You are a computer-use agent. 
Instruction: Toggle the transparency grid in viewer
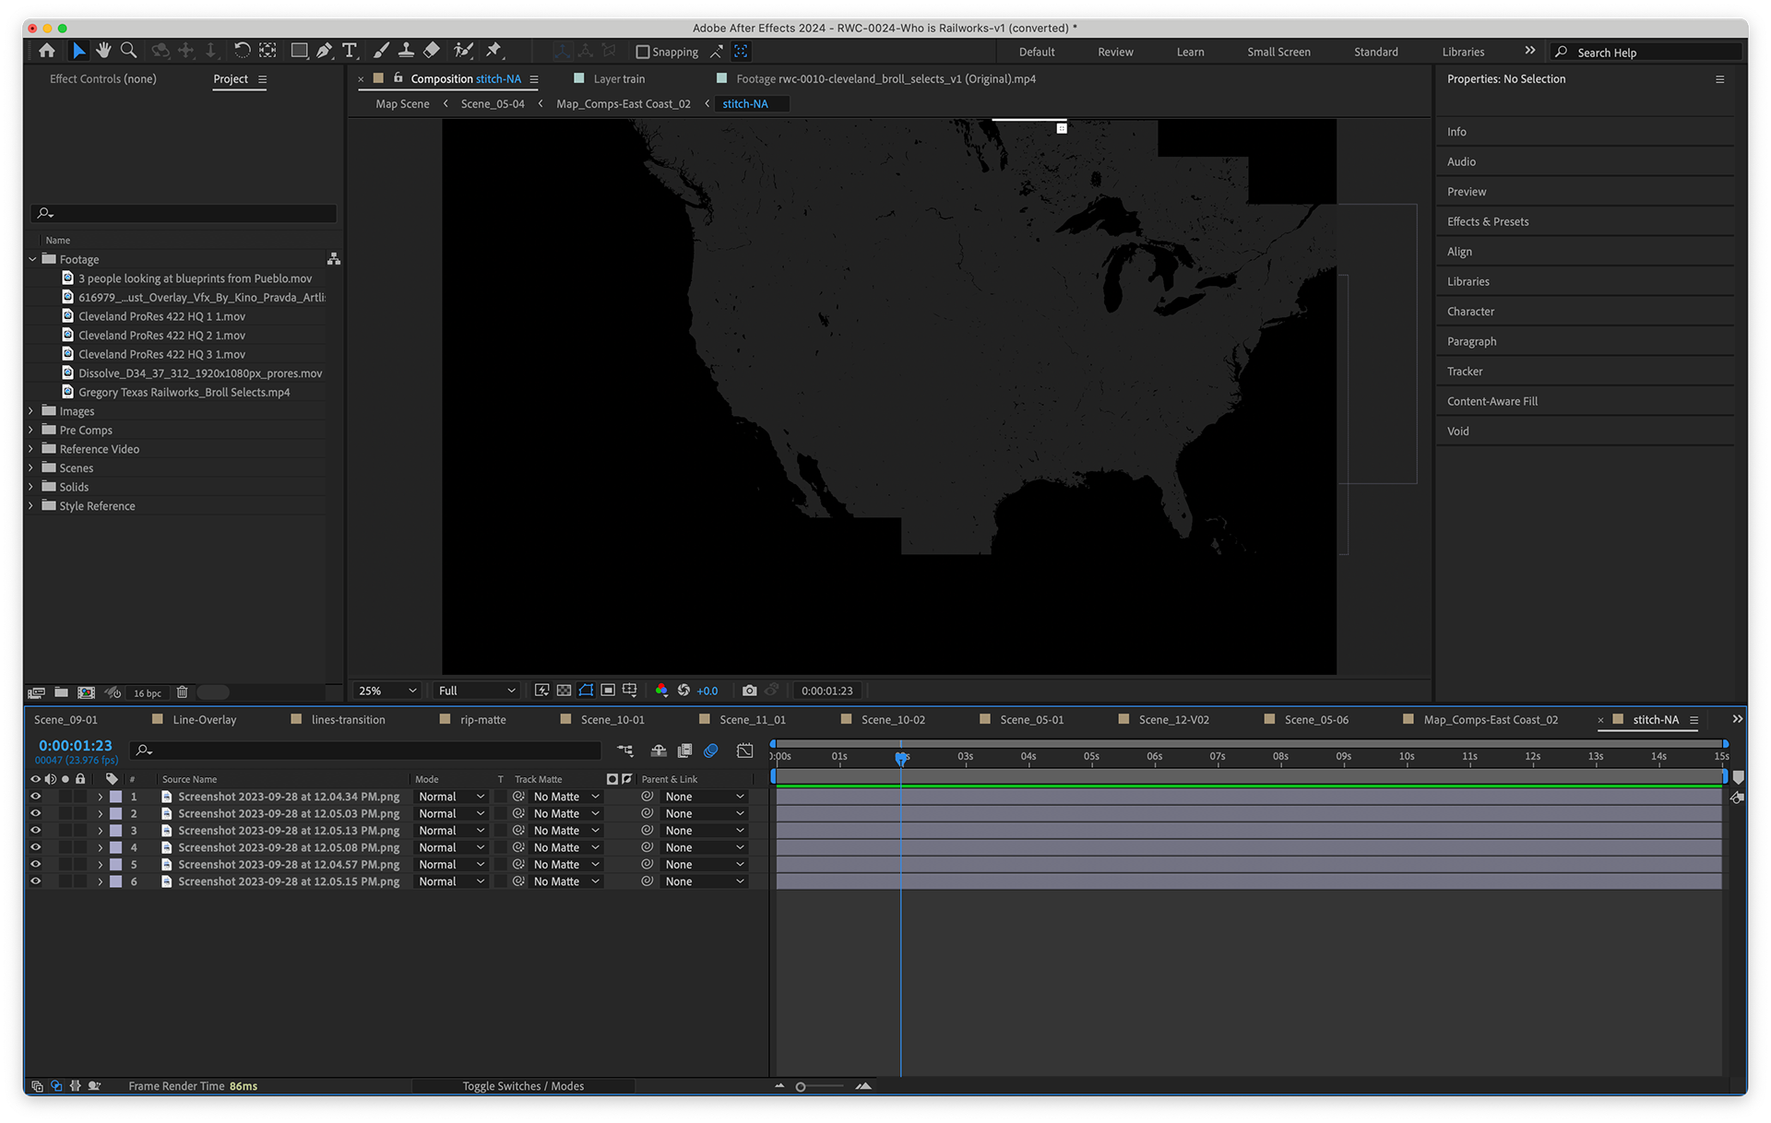click(564, 691)
